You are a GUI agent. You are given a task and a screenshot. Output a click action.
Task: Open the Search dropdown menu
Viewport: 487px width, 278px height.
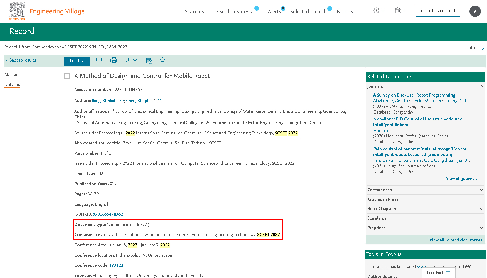tap(195, 11)
